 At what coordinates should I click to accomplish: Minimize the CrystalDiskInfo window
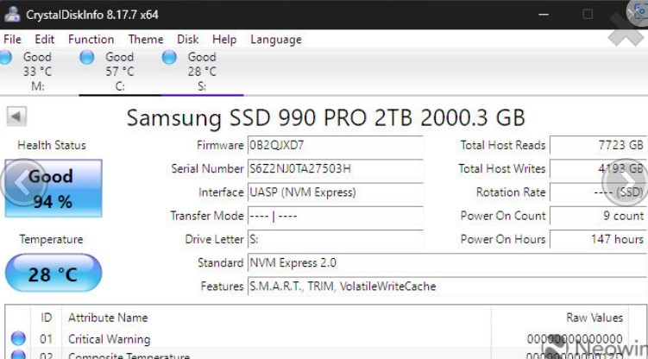[x=544, y=15]
